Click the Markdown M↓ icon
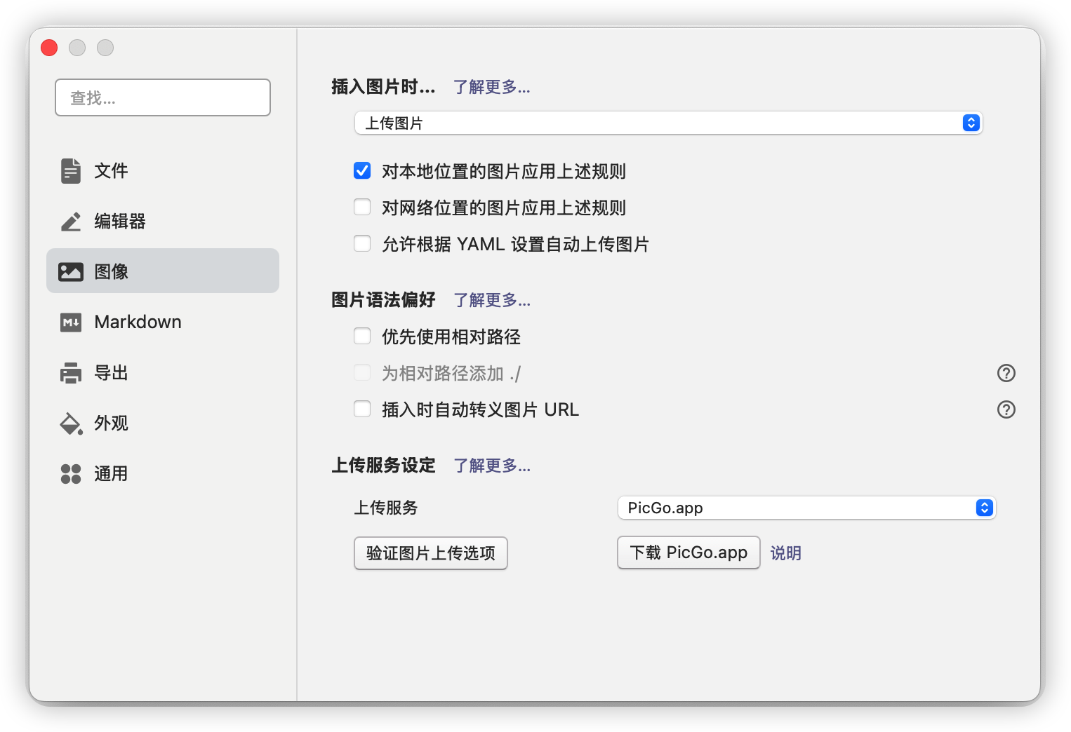 point(71,323)
